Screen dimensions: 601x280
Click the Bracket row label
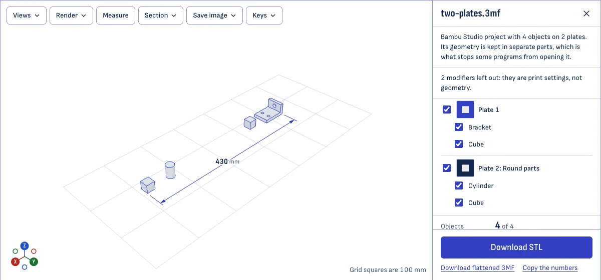(479, 127)
